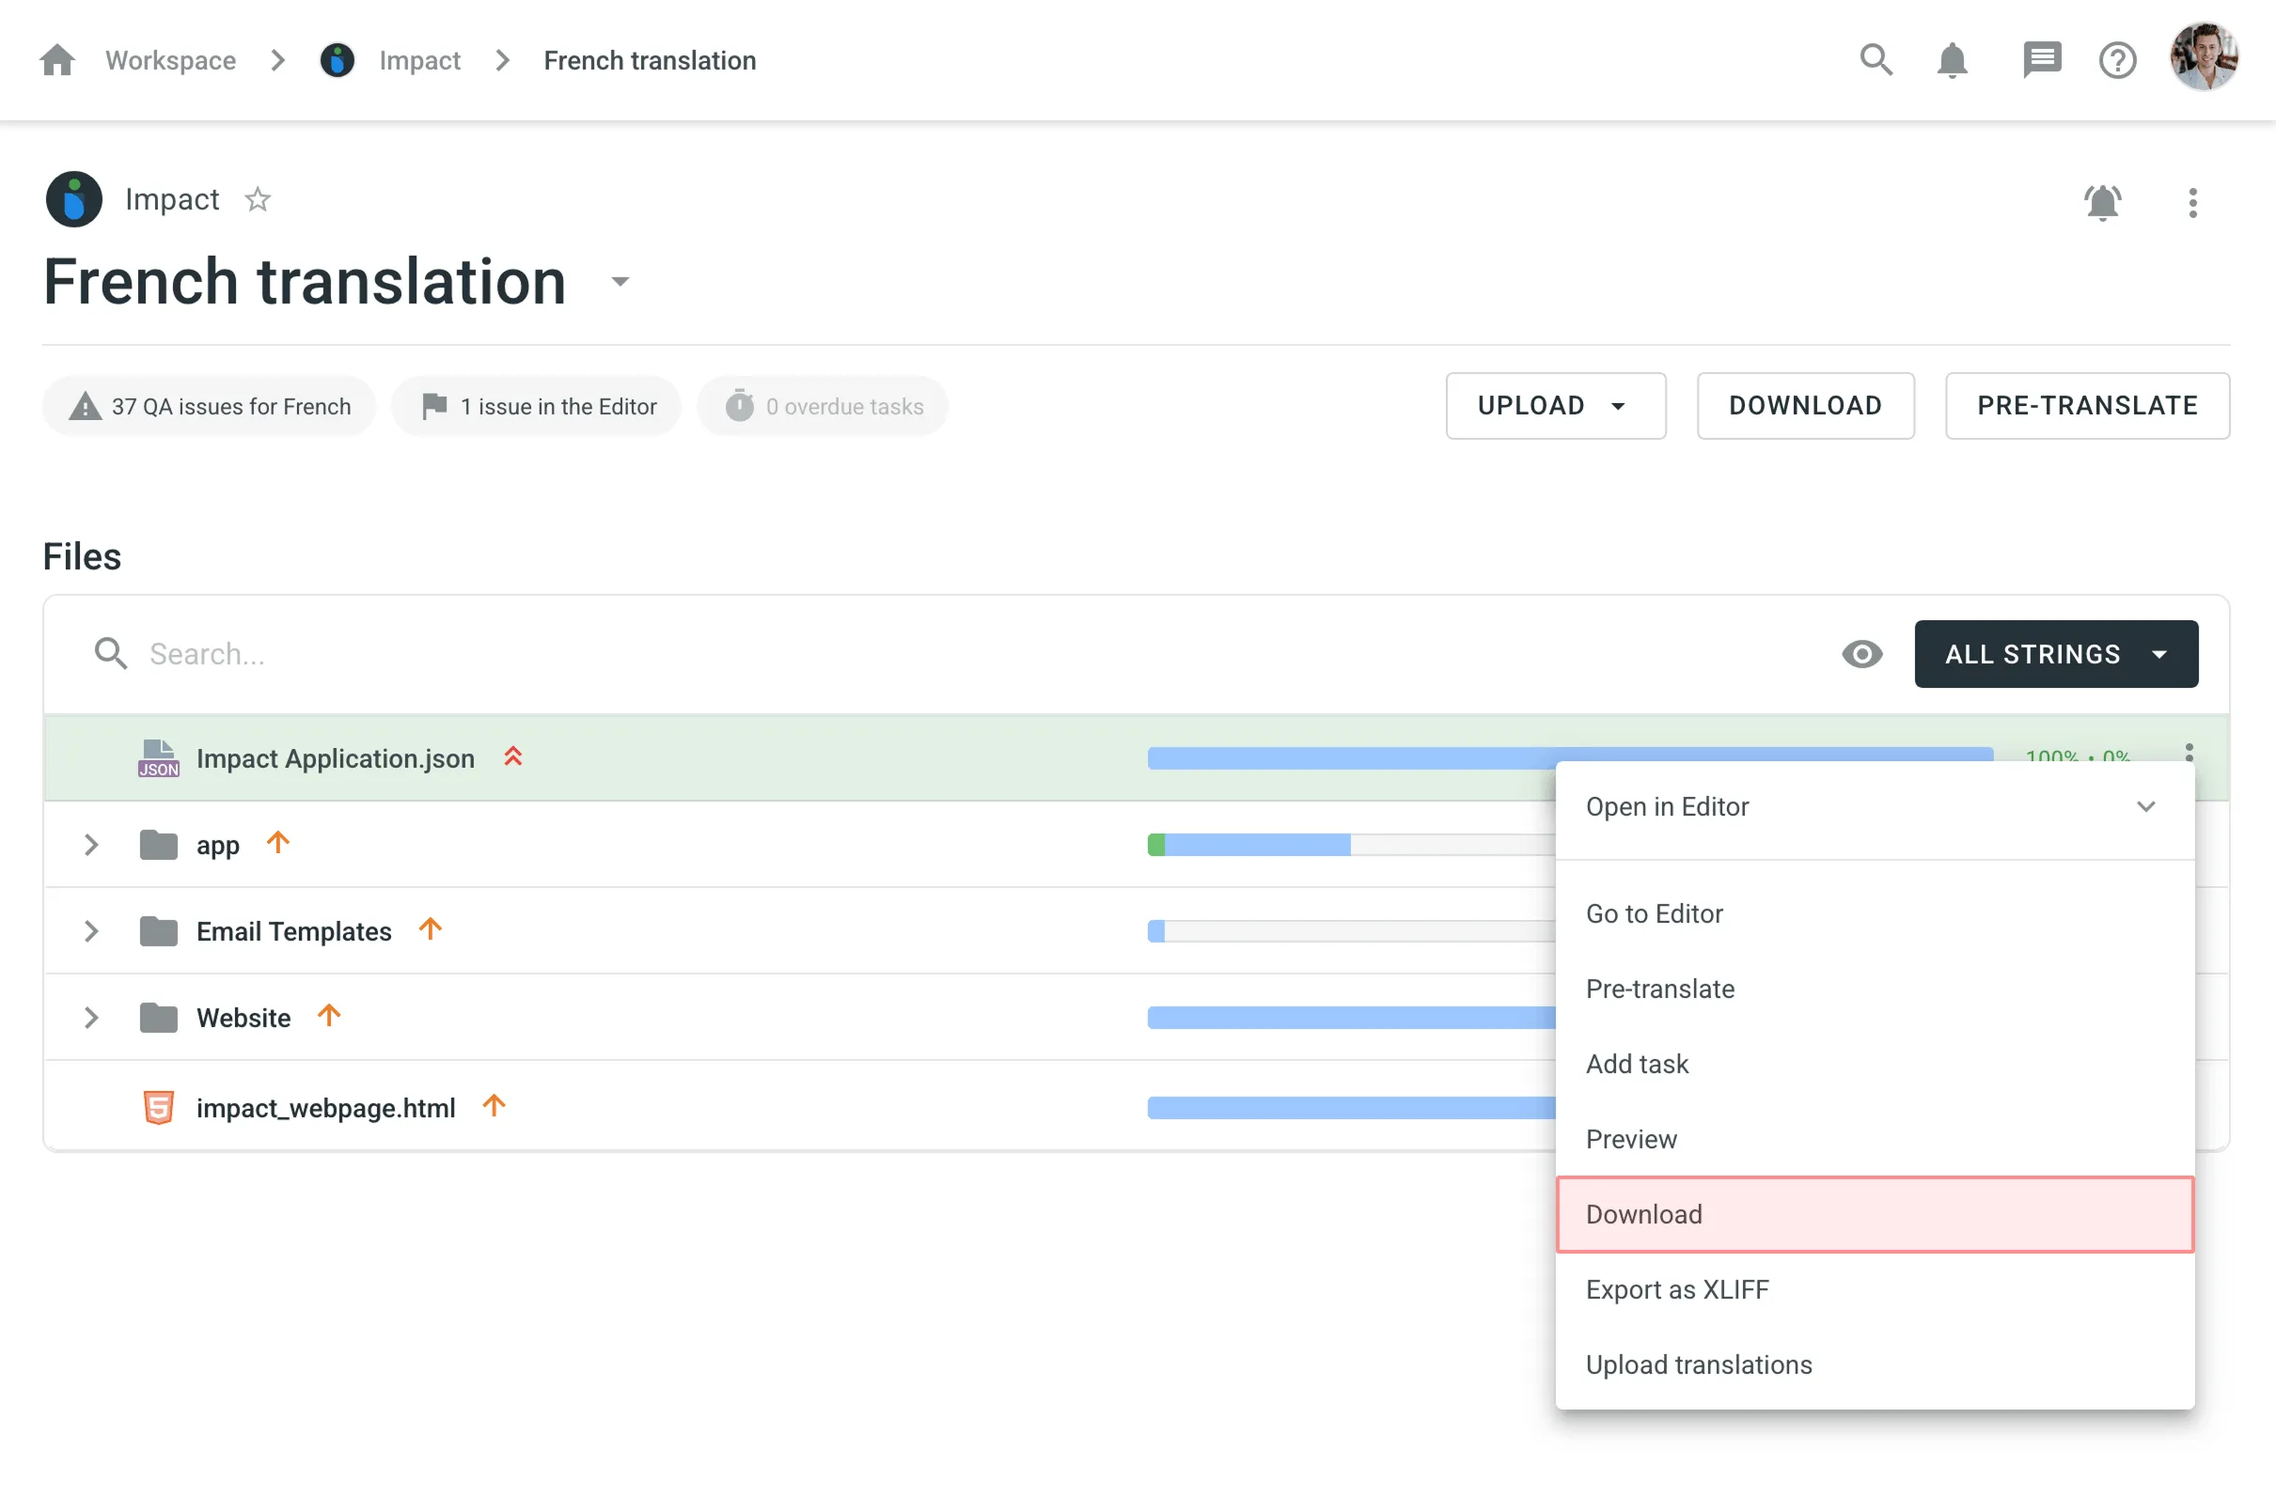
Task: Star the Impact project
Action: [x=257, y=199]
